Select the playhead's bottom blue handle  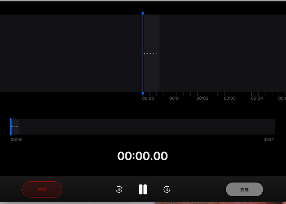point(143,93)
